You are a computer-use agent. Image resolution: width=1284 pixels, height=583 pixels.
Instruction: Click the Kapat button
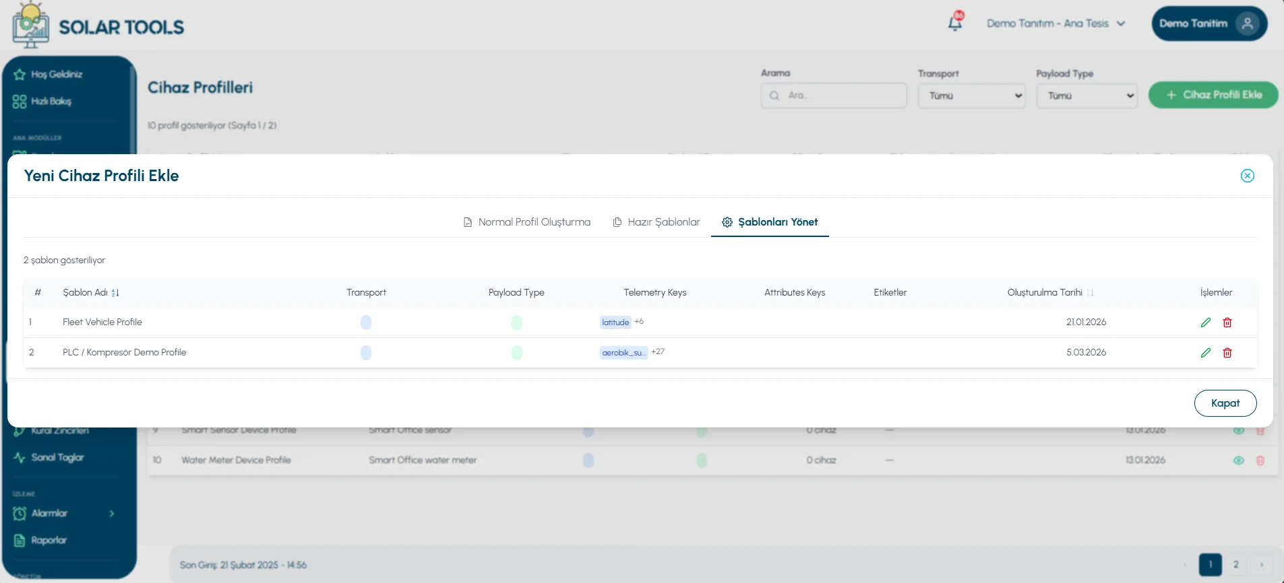coord(1225,403)
